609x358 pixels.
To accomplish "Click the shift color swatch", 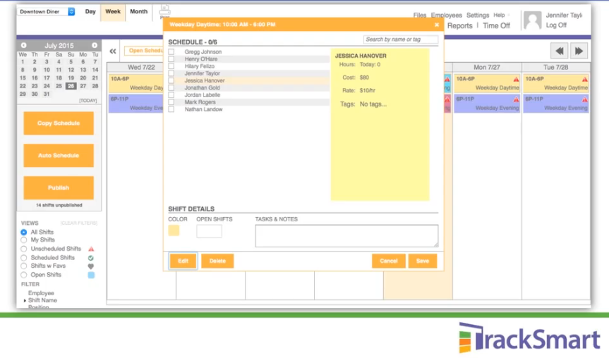I will pos(174,230).
